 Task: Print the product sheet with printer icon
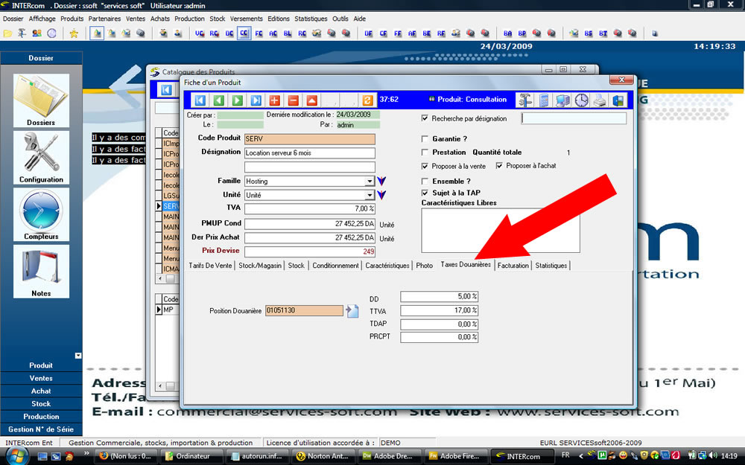[x=600, y=100]
